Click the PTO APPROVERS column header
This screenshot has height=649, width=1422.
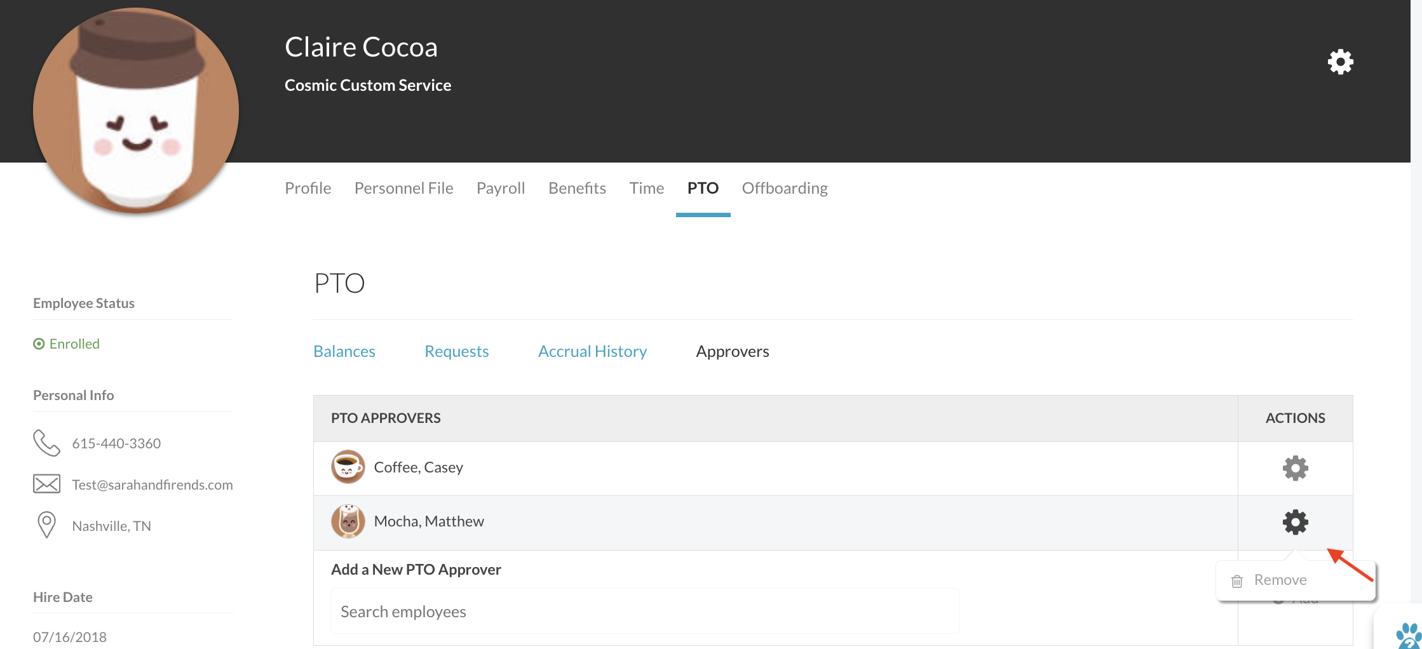click(386, 418)
